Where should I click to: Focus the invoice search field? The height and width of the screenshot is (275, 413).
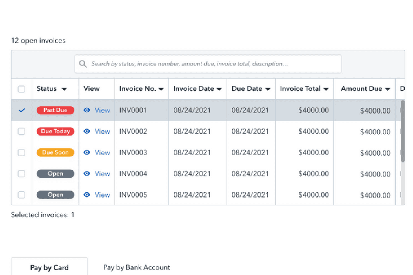click(208, 64)
